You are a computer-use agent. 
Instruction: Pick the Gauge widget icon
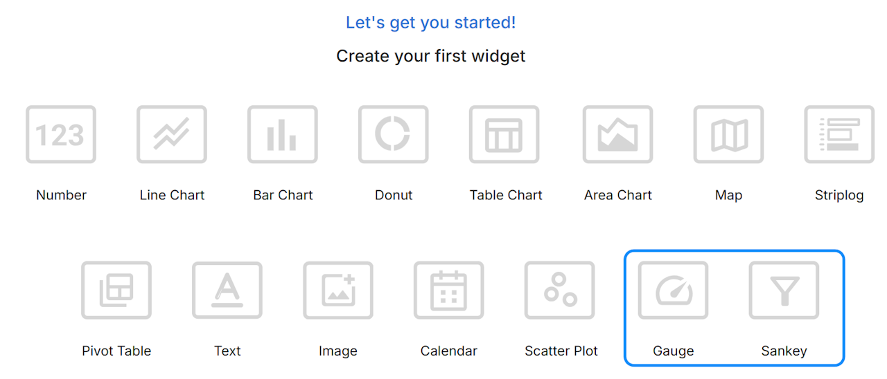click(674, 290)
